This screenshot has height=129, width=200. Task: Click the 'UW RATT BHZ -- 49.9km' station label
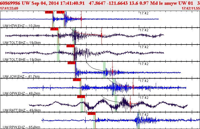(22, 110)
